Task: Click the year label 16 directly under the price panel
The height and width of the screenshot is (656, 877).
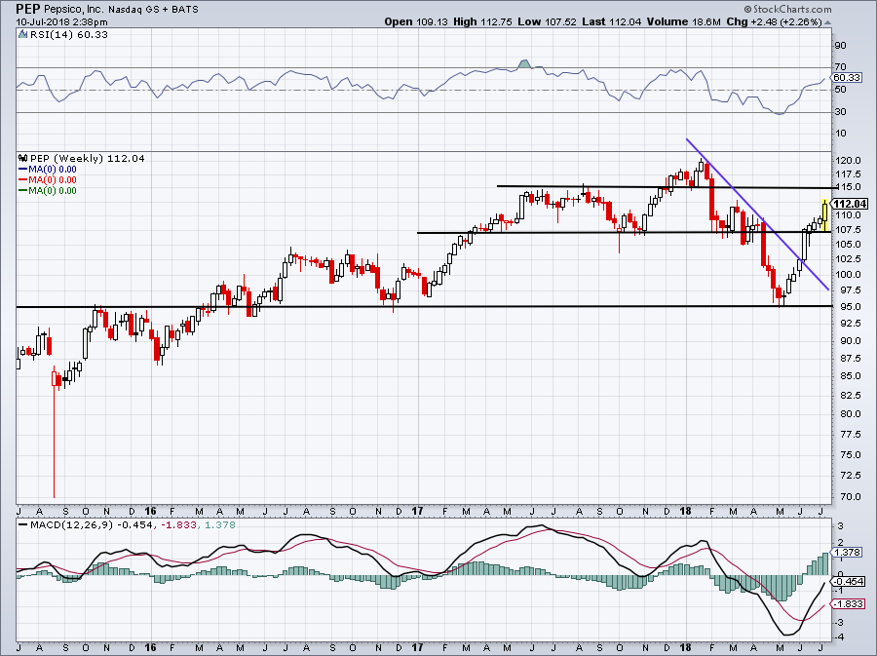Action: click(150, 511)
